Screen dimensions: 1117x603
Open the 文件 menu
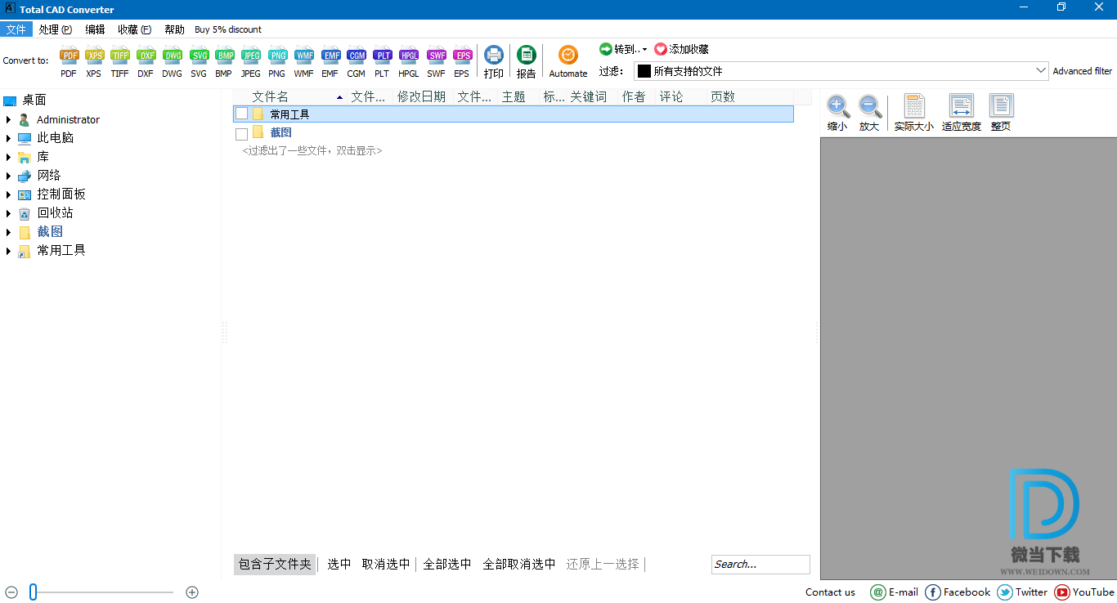16,29
